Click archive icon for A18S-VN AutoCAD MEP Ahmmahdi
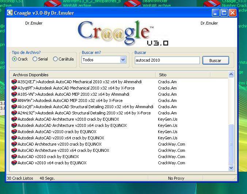This screenshot has height=194, width=247. point(14,94)
